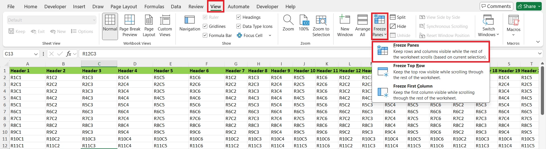Open Custom Views dialog
This screenshot has height=149, width=546.
point(165,26)
